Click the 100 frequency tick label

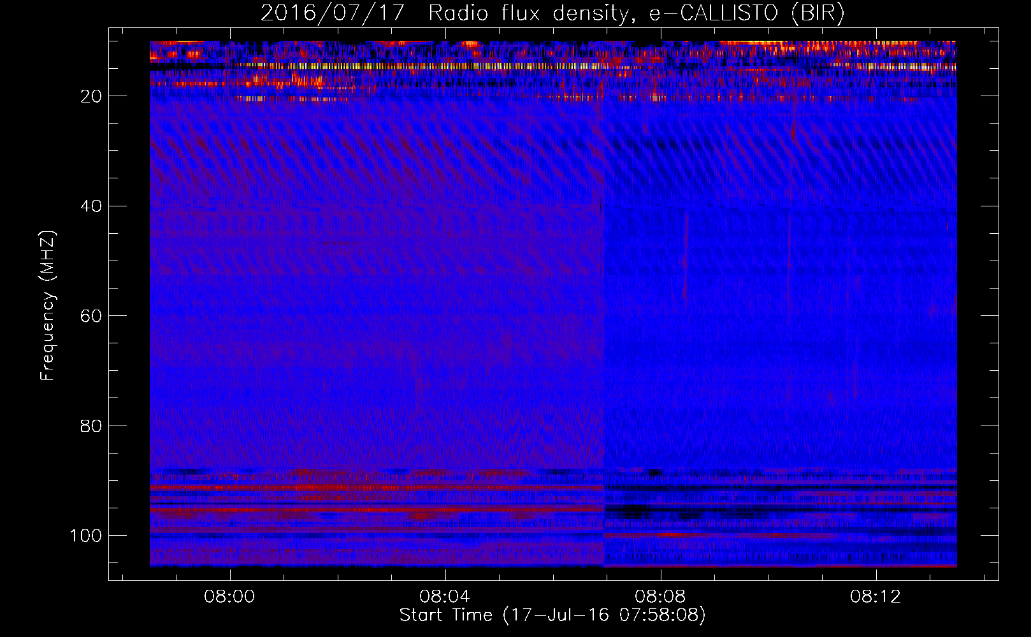87,536
